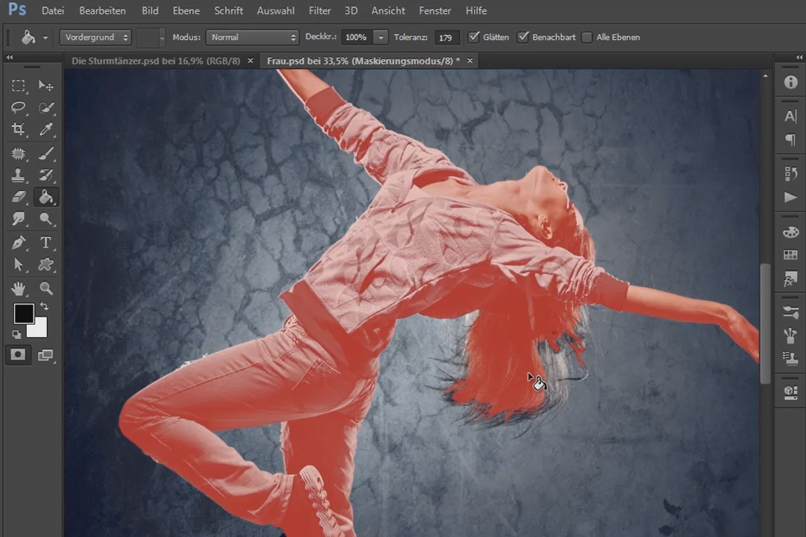Select the Crop tool
The image size is (806, 537).
point(18,130)
